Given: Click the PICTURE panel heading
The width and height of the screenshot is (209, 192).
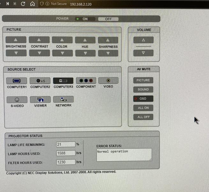Looking at the screenshot, I should click(14, 29).
